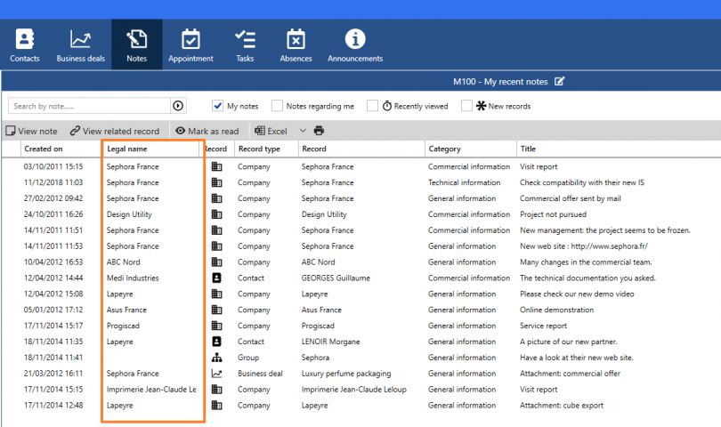Viewport: 721px width, 427px height.
Task: Focus the Search by note field
Action: tap(89, 106)
